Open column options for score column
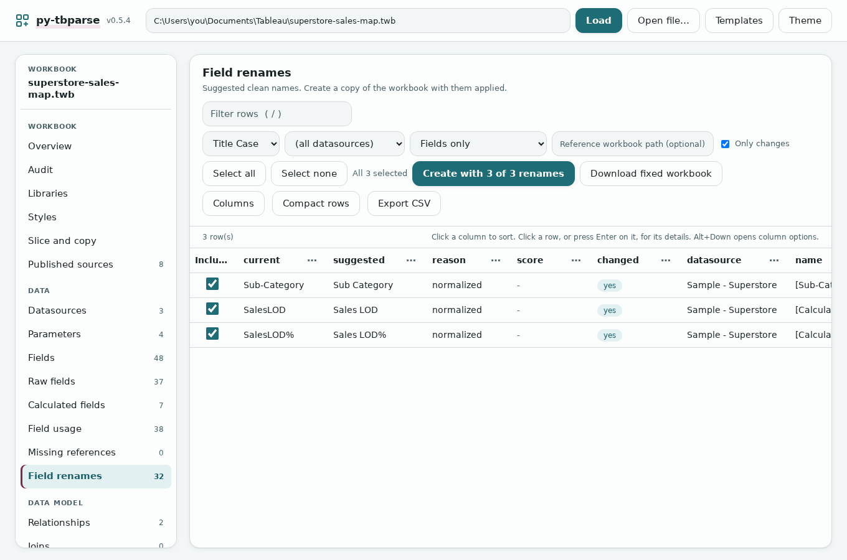This screenshot has height=560, width=847. point(576,260)
